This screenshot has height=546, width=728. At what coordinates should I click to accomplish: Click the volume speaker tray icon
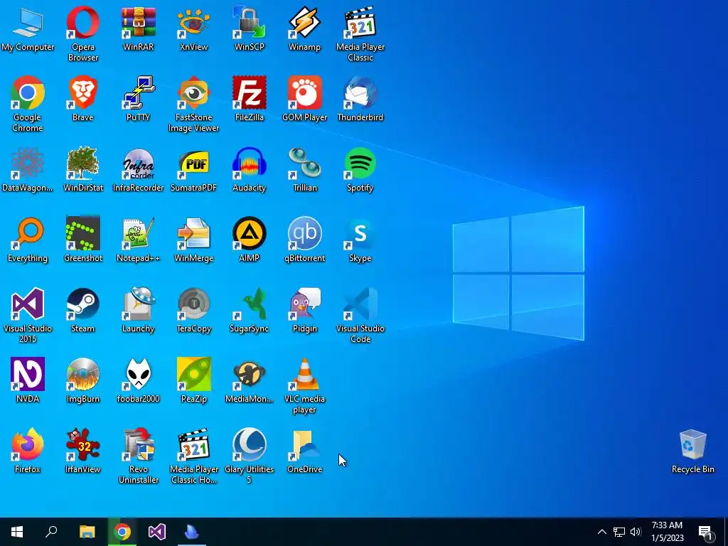(636, 532)
